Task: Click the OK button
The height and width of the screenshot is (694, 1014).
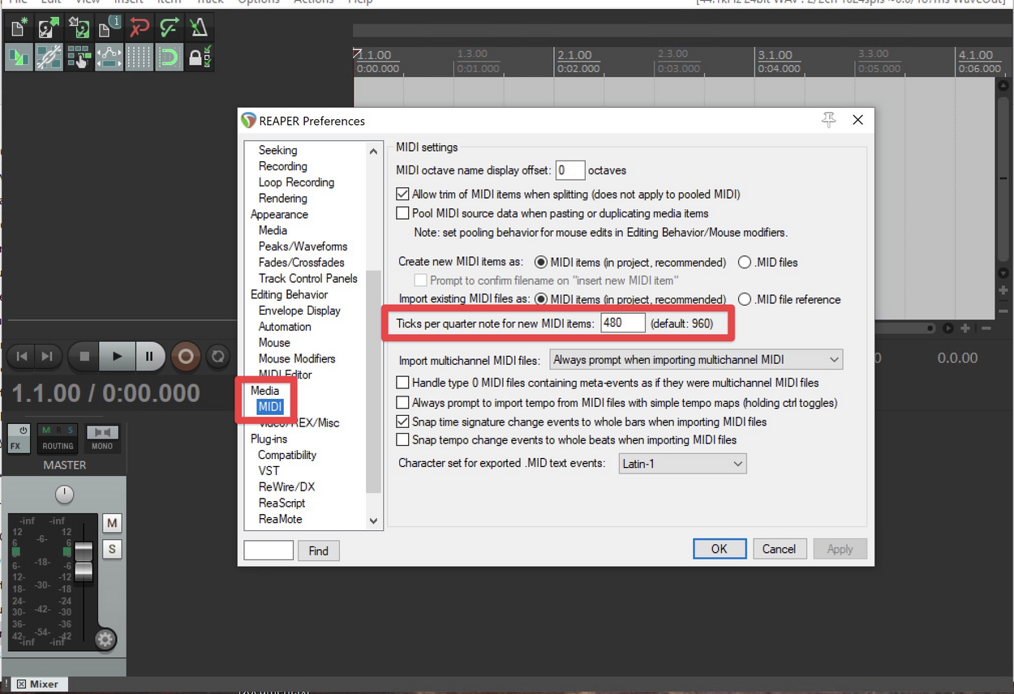Action: (x=719, y=549)
